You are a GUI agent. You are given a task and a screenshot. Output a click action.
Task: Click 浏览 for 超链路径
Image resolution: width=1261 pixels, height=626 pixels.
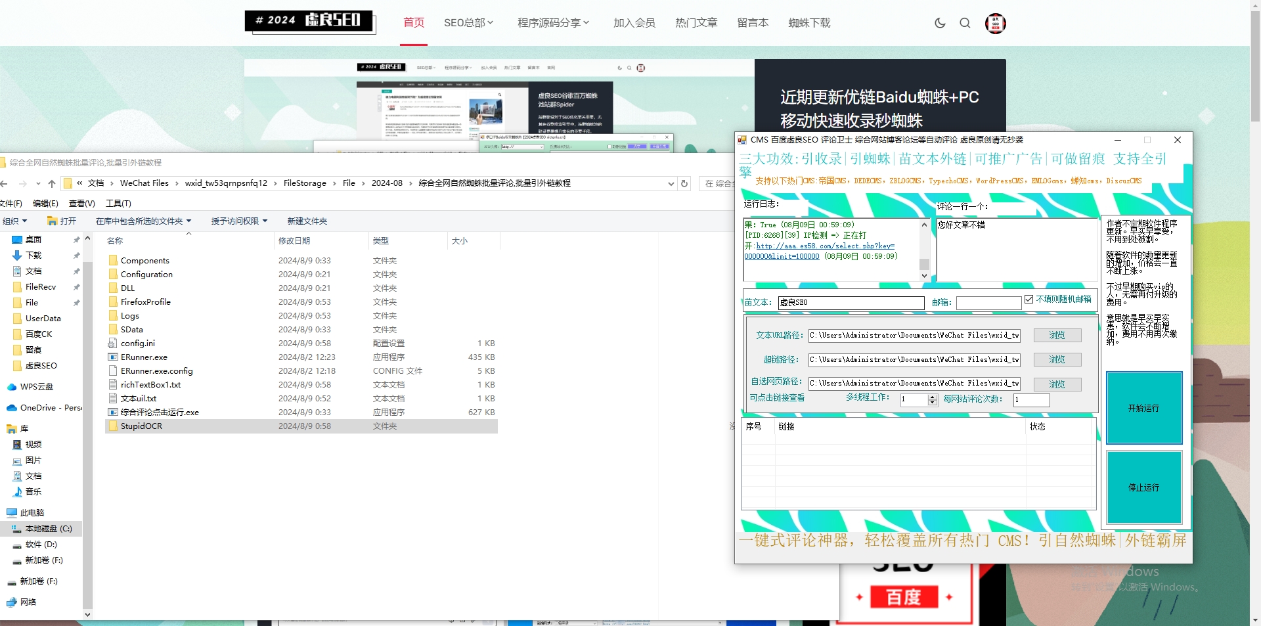click(1057, 360)
